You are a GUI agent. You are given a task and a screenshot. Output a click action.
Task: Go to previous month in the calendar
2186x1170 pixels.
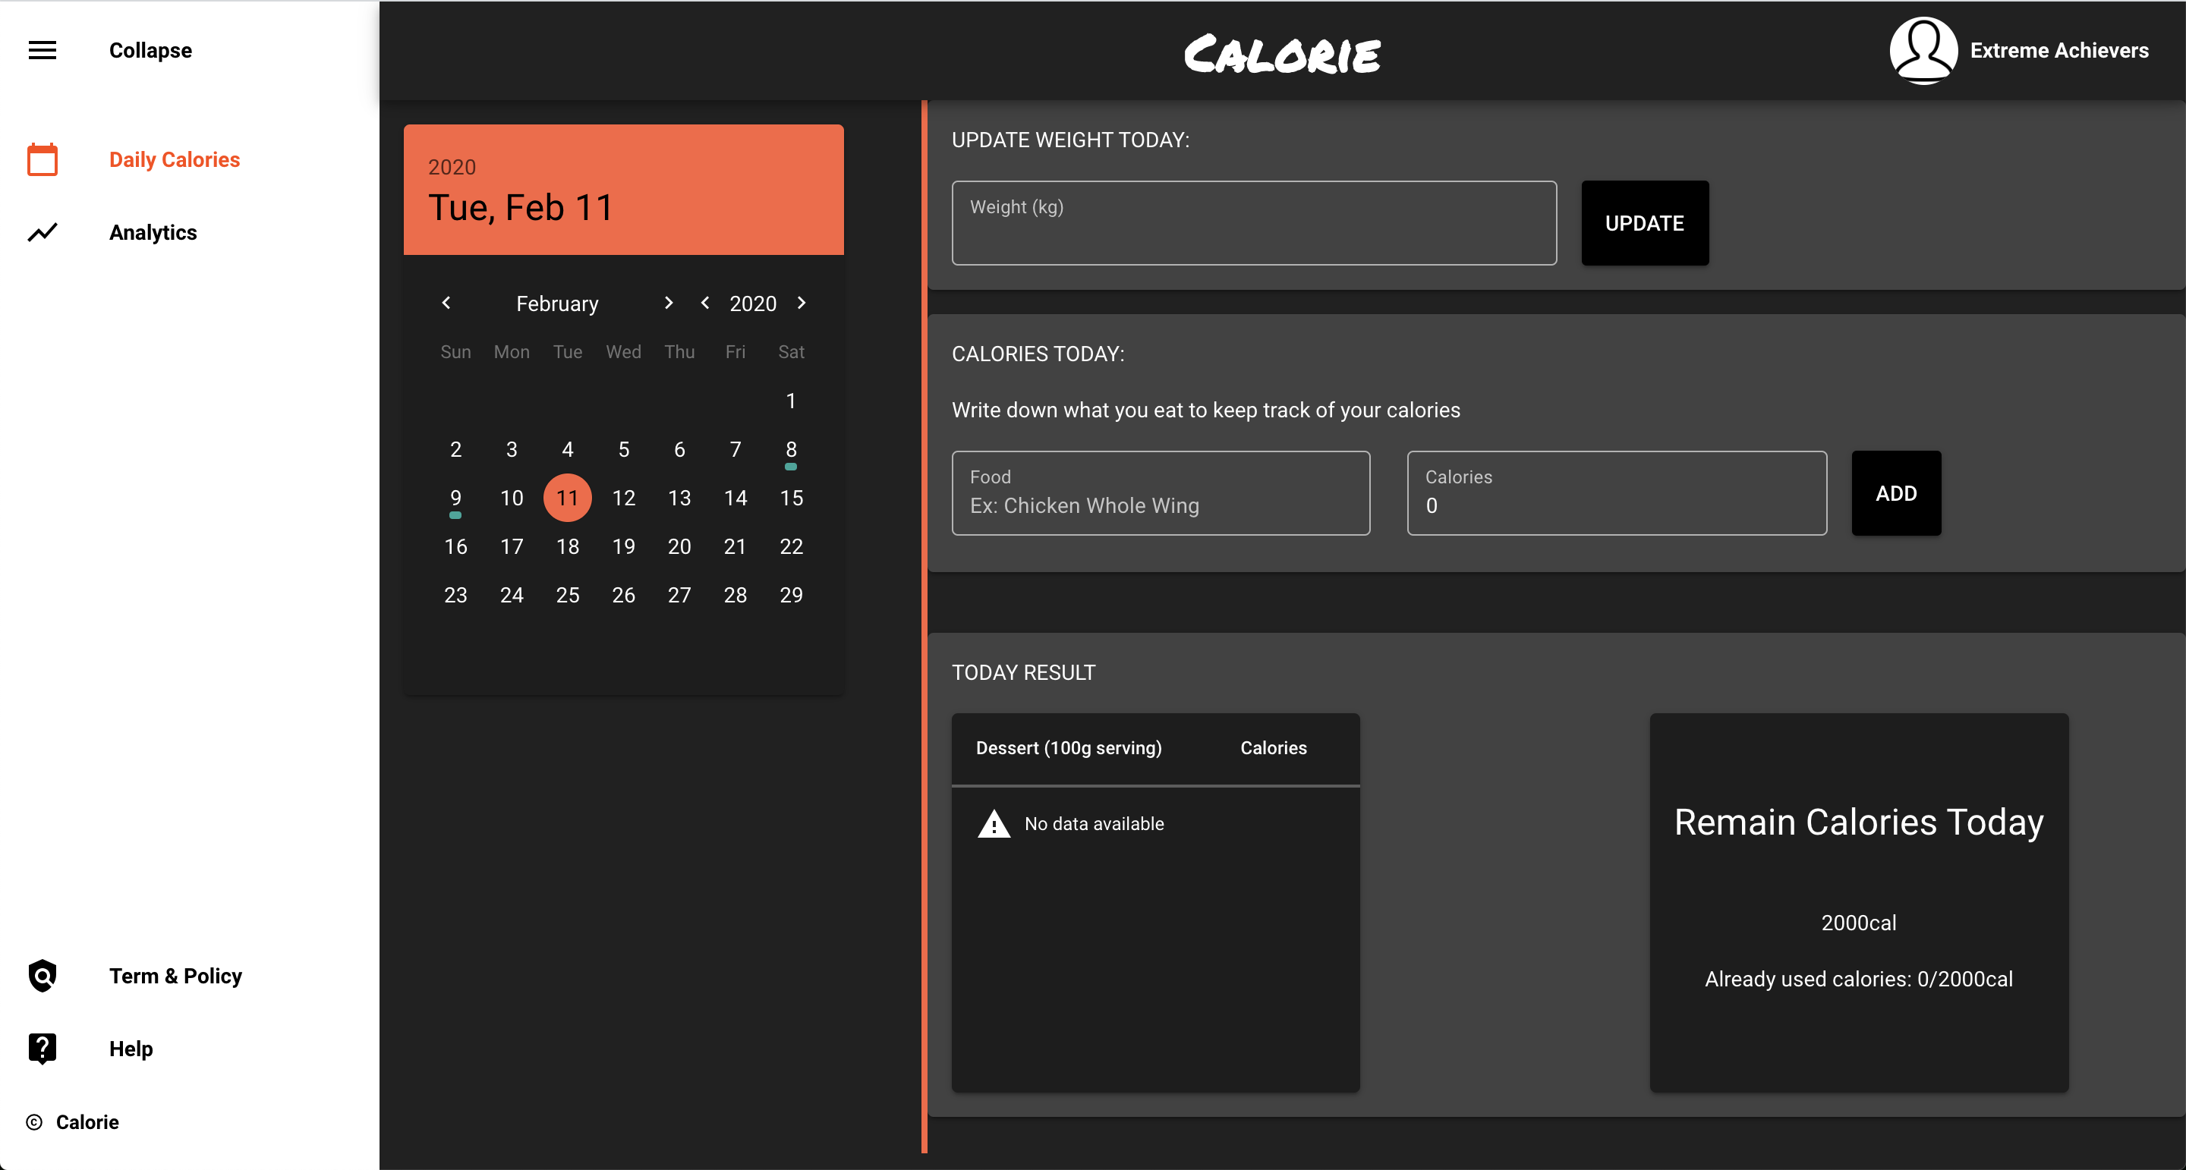coord(447,303)
